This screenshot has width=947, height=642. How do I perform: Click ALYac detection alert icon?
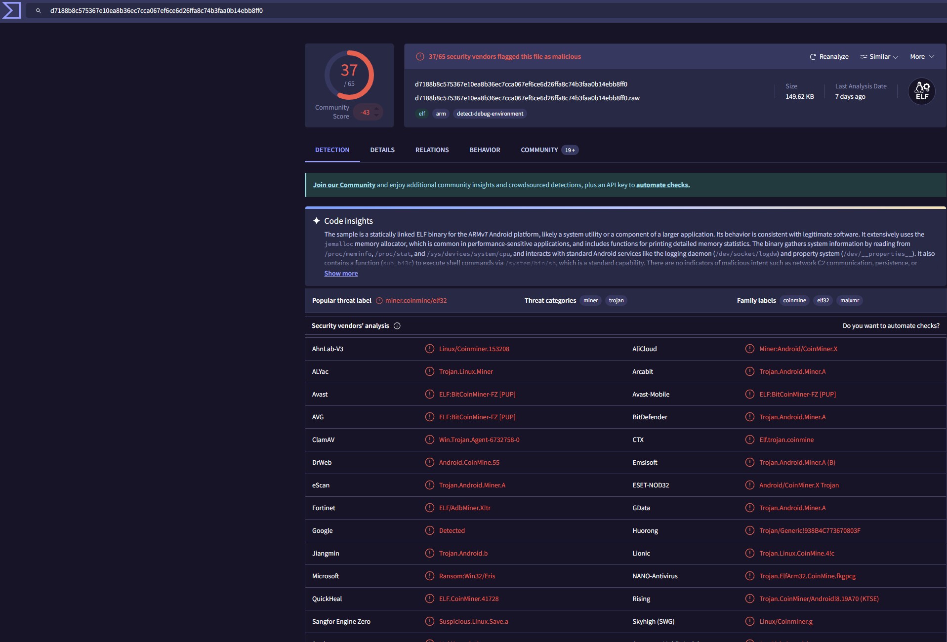(x=430, y=371)
